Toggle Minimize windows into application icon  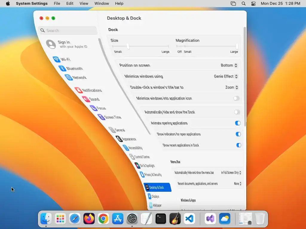pos(236,98)
